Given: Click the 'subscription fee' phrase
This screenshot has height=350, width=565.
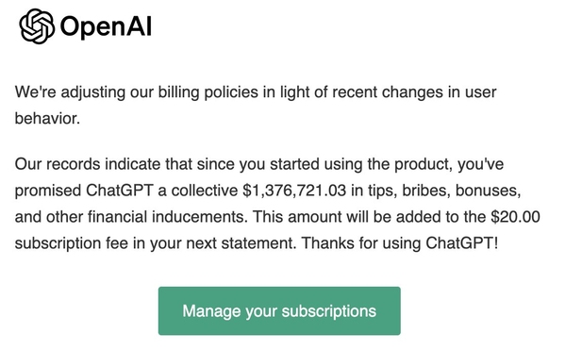Looking at the screenshot, I should (72, 243).
